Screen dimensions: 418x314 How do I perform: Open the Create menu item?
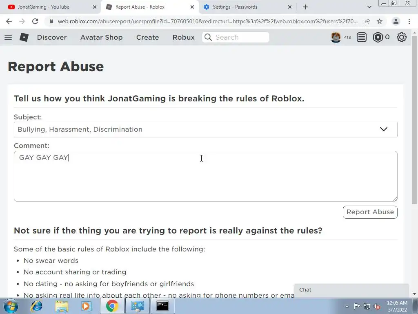click(x=147, y=37)
